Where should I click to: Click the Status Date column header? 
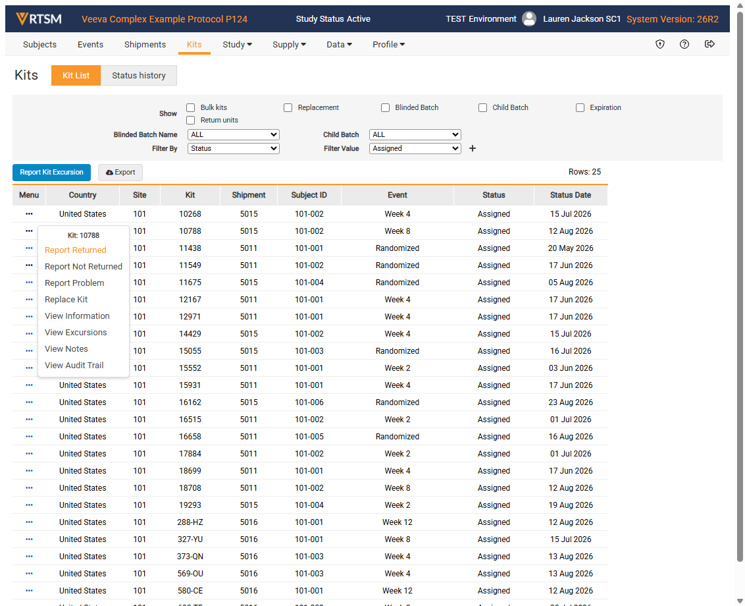[571, 195]
